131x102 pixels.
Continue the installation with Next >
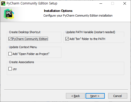tap(95, 96)
